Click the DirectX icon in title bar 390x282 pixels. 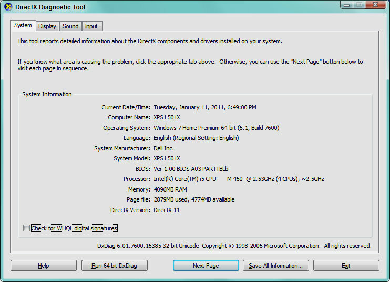pyautogui.click(x=8, y=7)
